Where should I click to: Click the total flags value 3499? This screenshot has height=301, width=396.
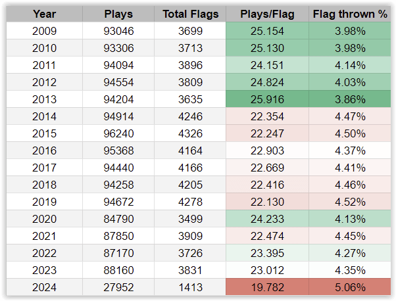pyautogui.click(x=190, y=219)
